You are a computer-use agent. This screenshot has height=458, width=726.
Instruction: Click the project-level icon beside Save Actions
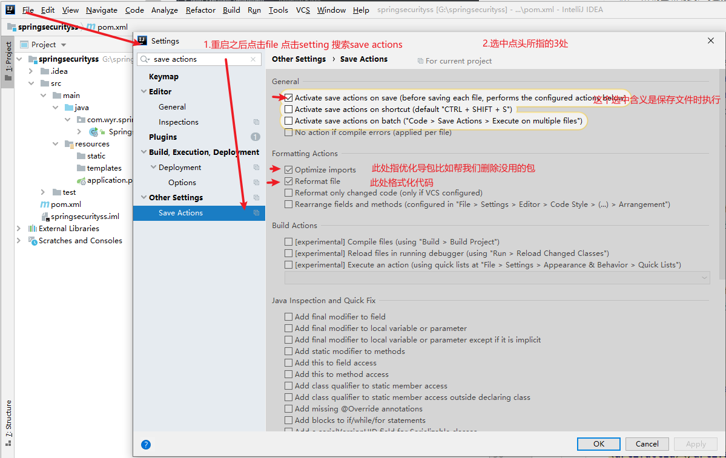point(256,213)
